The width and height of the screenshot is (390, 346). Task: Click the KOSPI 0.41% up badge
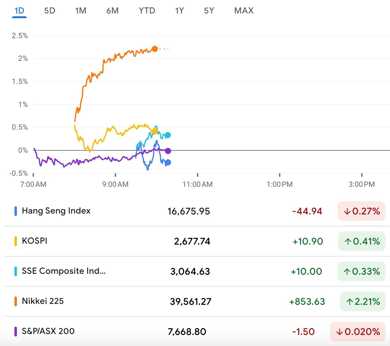pos(362,241)
